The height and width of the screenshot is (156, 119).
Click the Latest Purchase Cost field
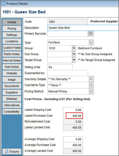74,116
